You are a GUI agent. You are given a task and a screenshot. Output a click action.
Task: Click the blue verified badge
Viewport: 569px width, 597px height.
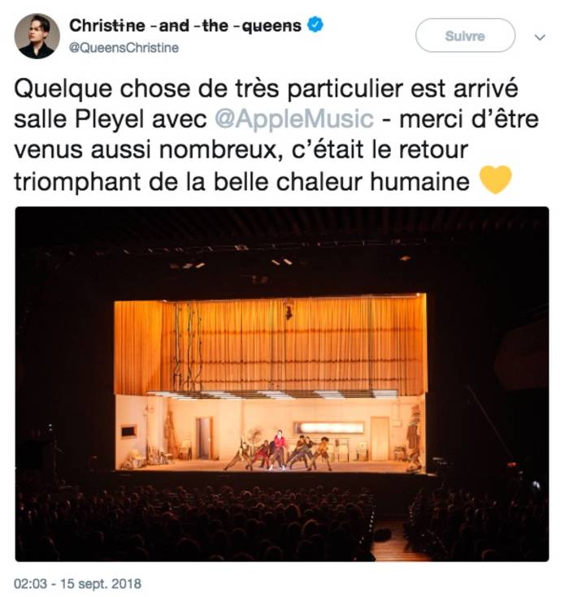pos(315,25)
